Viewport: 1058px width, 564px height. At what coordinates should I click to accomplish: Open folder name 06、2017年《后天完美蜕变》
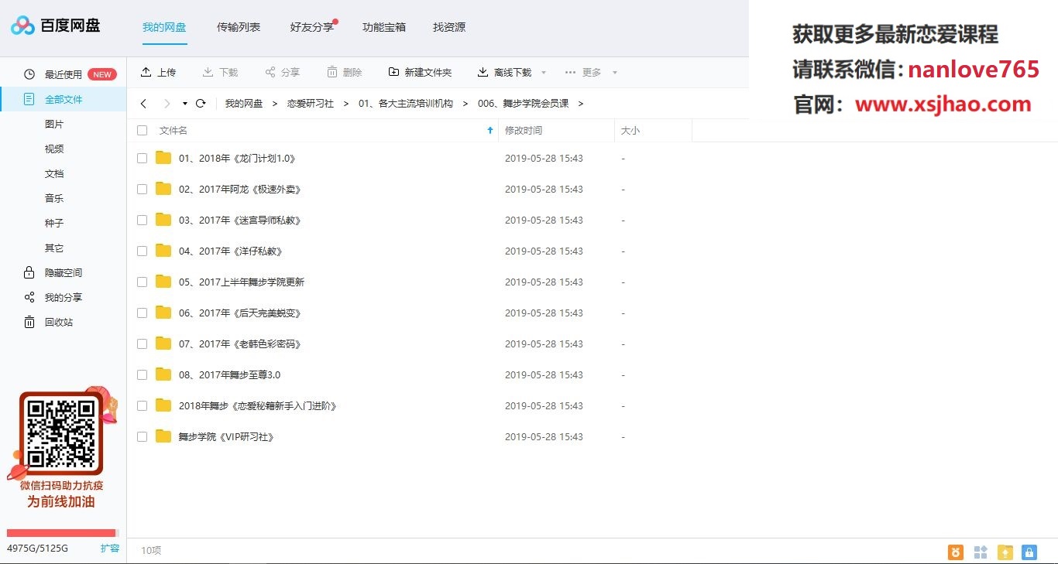click(x=239, y=313)
